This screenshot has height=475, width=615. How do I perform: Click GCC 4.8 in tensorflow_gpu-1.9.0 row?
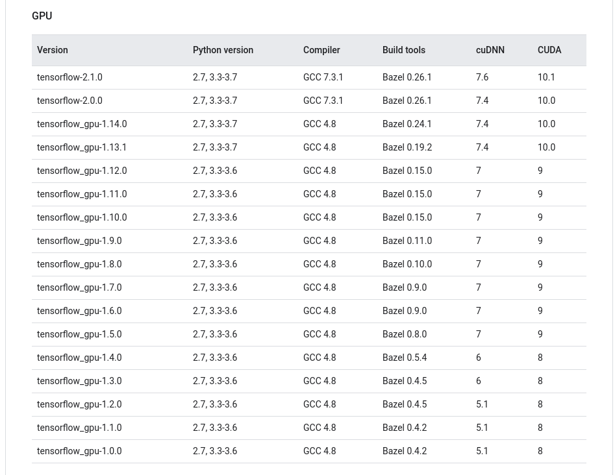(320, 241)
